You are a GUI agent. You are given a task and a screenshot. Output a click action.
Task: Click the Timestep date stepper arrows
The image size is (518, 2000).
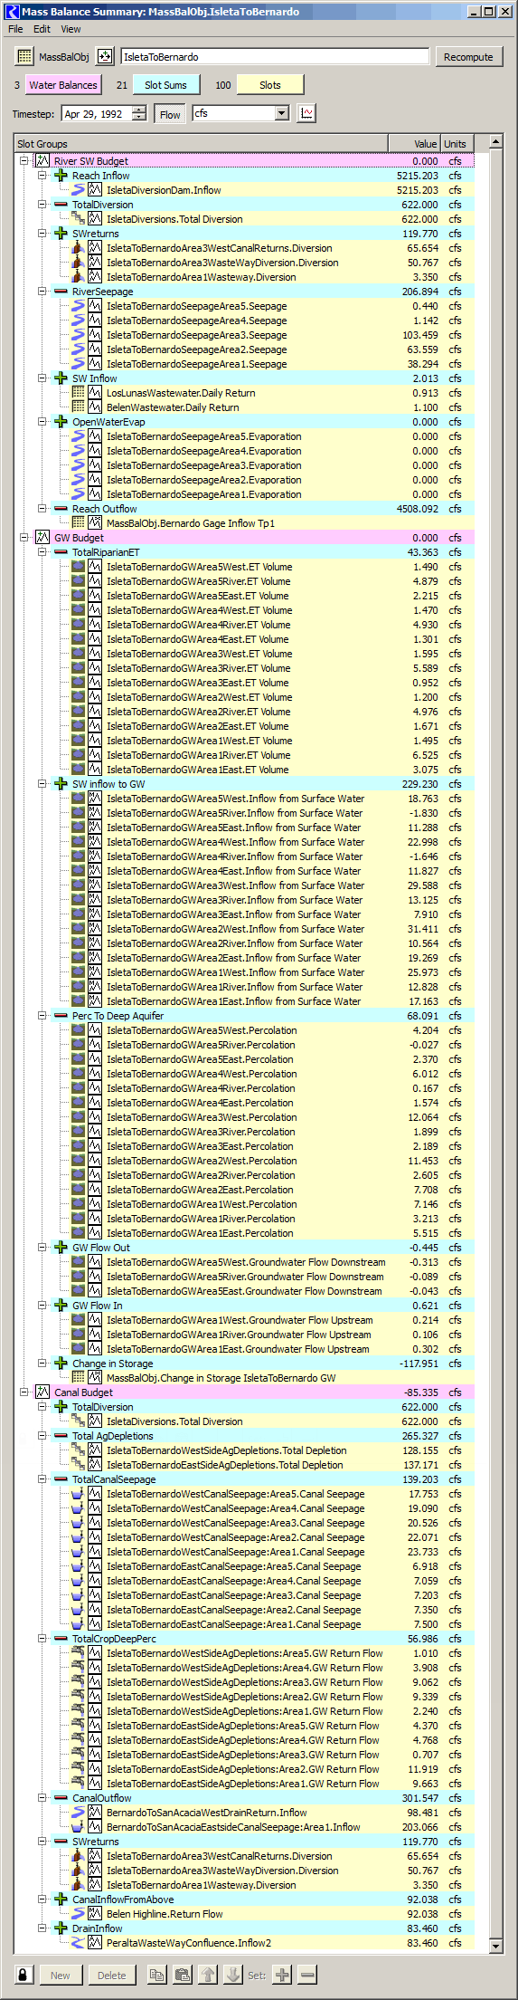pos(138,113)
